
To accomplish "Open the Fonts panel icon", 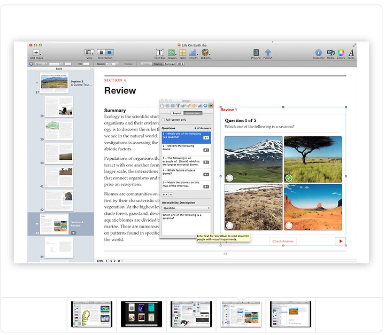I will click(351, 52).
